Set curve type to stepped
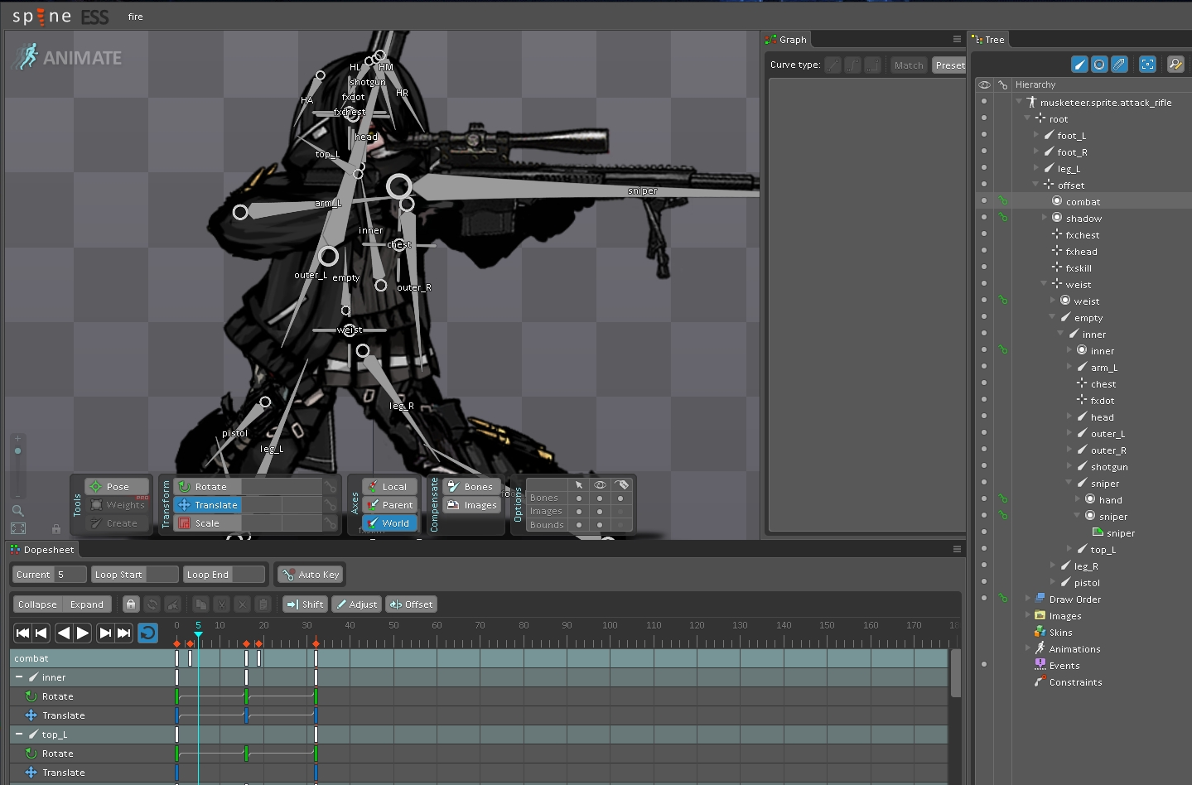 [x=873, y=65]
